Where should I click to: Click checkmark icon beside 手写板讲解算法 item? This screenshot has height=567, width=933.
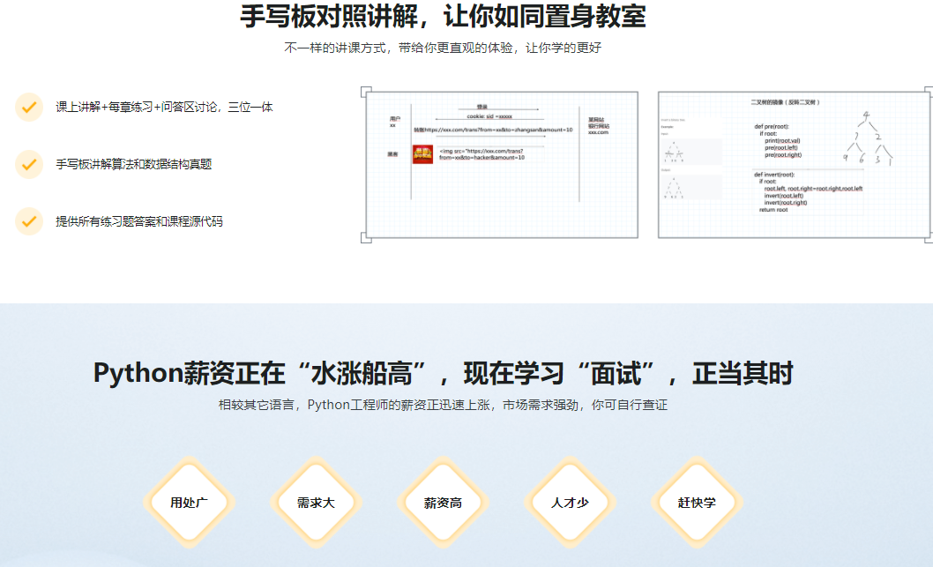(29, 164)
